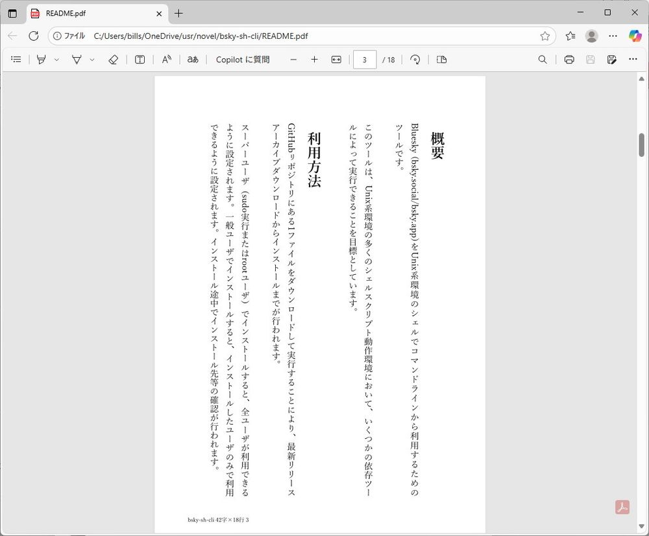Image resolution: width=649 pixels, height=536 pixels.
Task: Click the vertical scrollbar thumb
Action: pyautogui.click(x=642, y=145)
